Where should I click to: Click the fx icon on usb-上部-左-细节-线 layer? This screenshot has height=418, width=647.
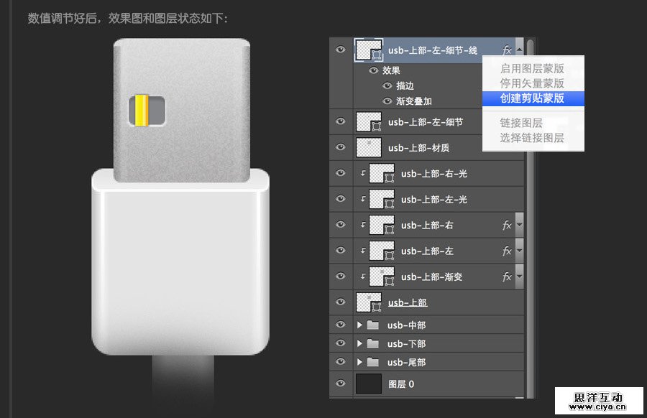pos(507,50)
